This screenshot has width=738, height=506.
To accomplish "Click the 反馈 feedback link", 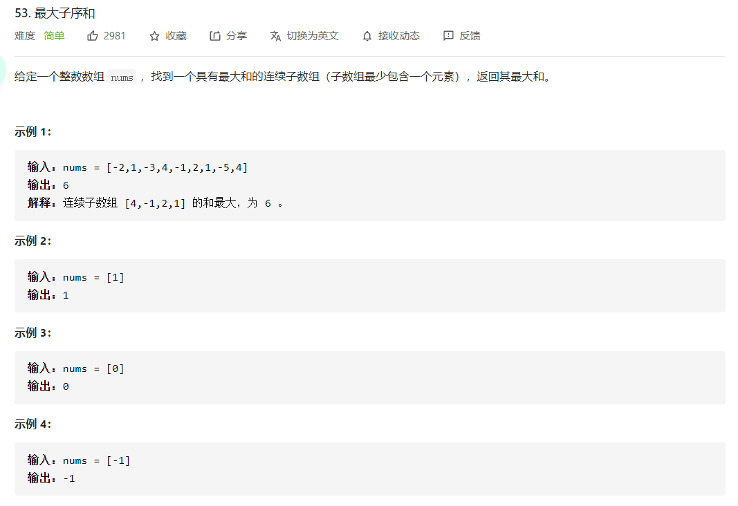I will (470, 35).
